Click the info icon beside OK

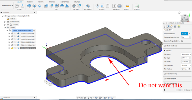(164, 90)
